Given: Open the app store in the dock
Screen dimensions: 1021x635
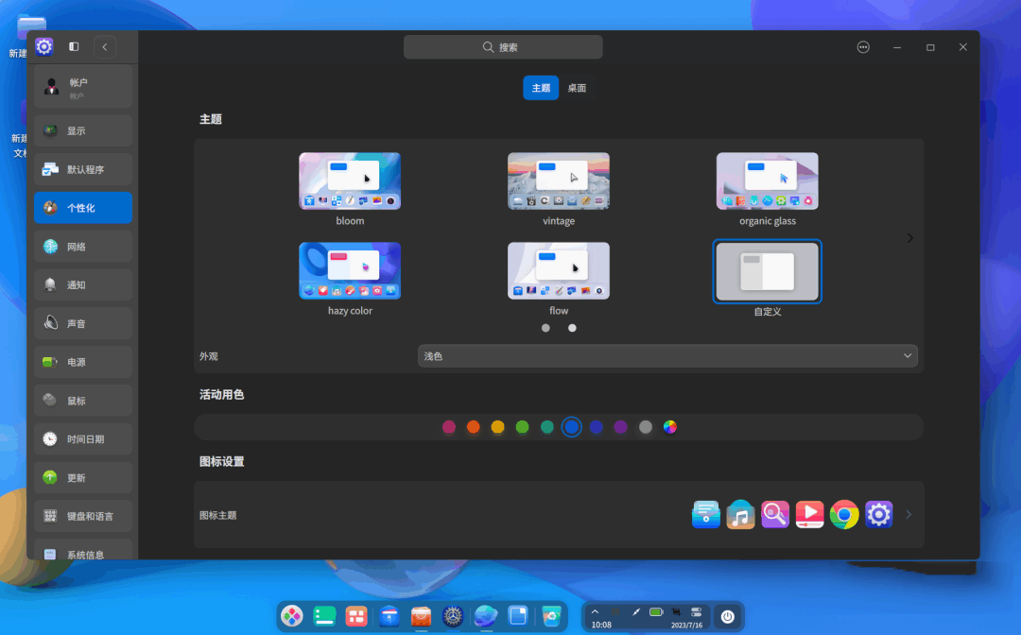Looking at the screenshot, I should point(421,615).
